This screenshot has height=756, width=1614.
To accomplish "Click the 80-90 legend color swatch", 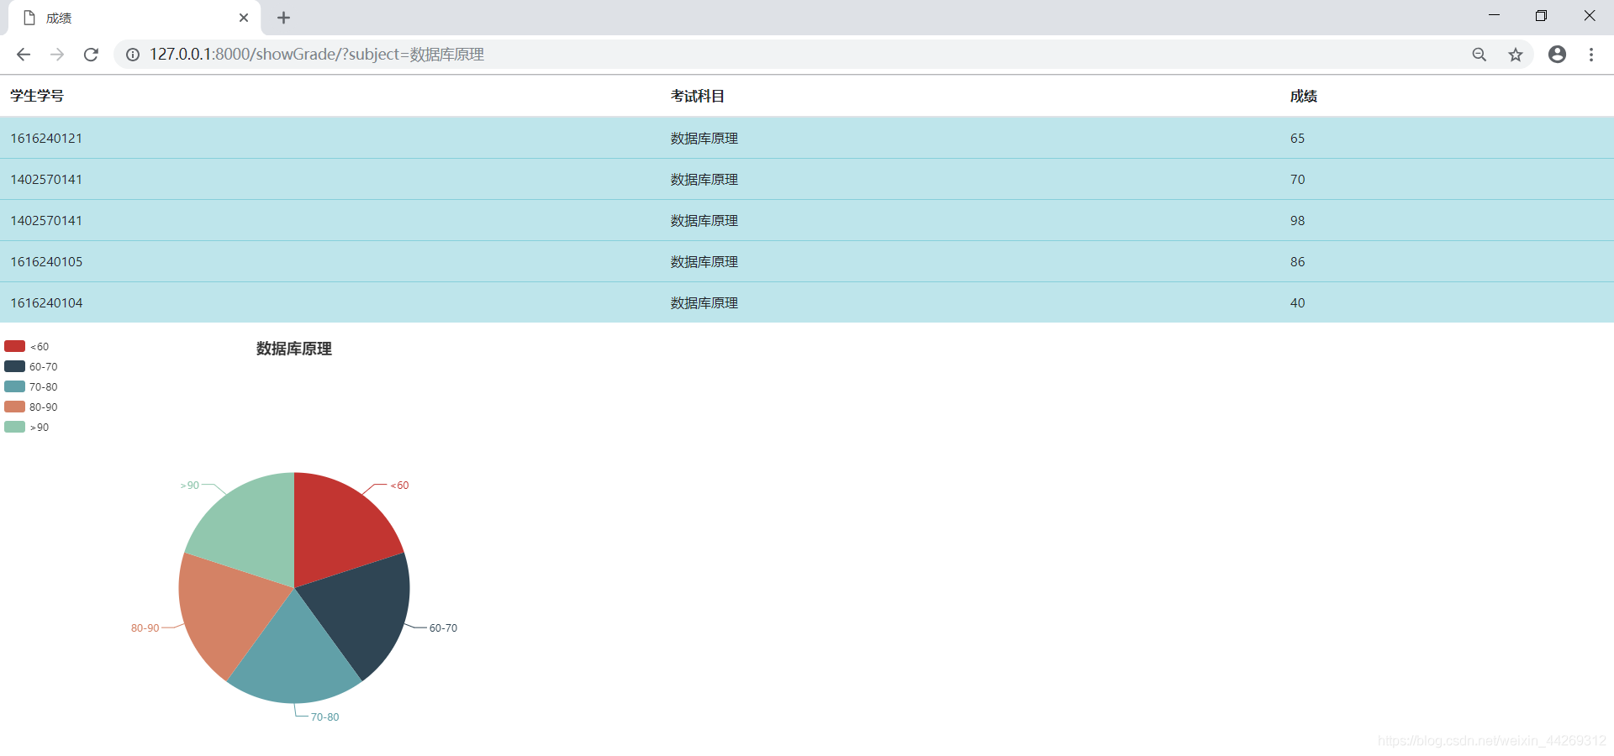I will point(14,407).
